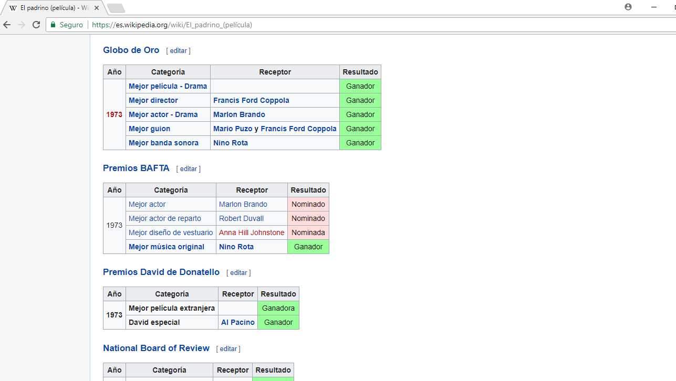
Task: Click Ganador in the Mejor música original row
Action: point(308,247)
